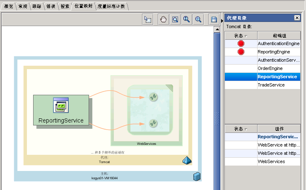
Task: Click upper web service metric node
Action: point(153,97)
